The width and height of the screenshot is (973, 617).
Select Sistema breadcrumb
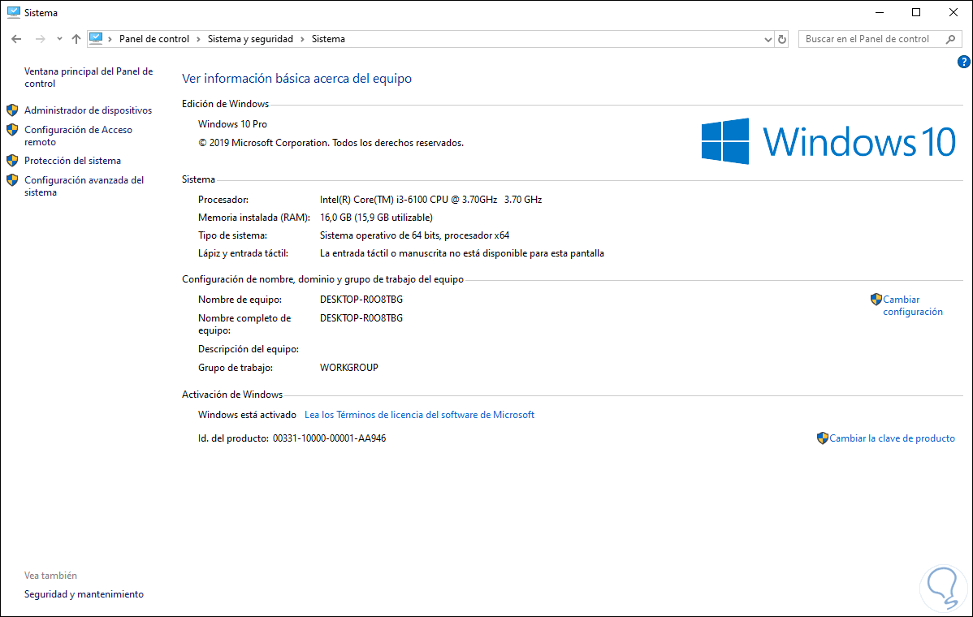click(328, 39)
